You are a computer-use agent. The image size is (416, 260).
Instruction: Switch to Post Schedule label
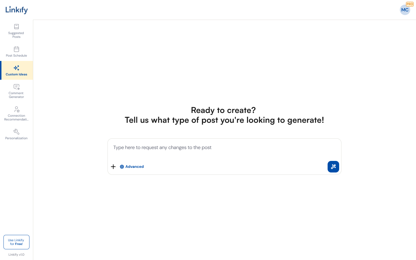tap(16, 56)
